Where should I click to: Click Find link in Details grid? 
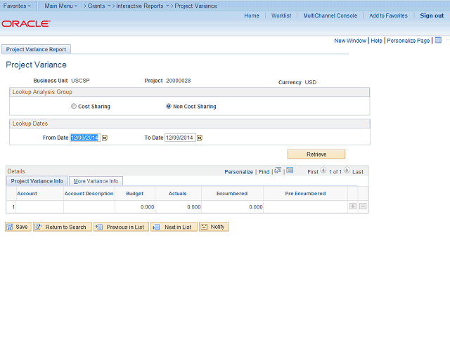[x=264, y=172]
